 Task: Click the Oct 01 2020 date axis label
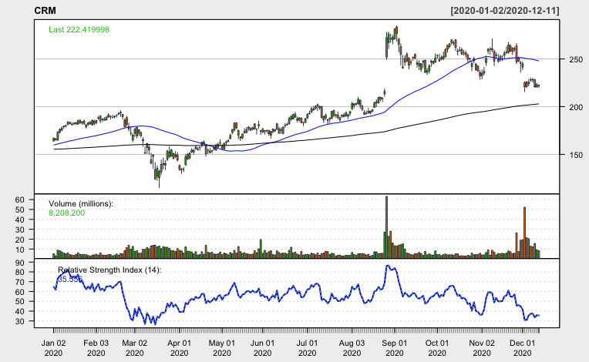(437, 348)
